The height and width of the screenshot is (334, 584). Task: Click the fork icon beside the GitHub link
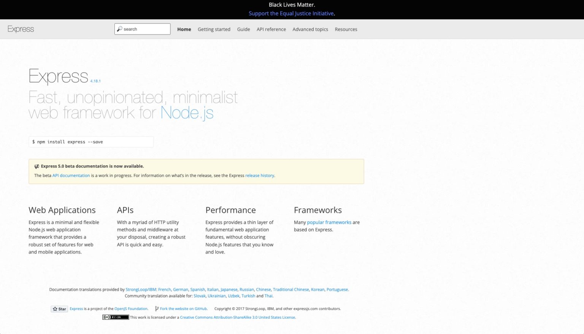[x=157, y=309]
